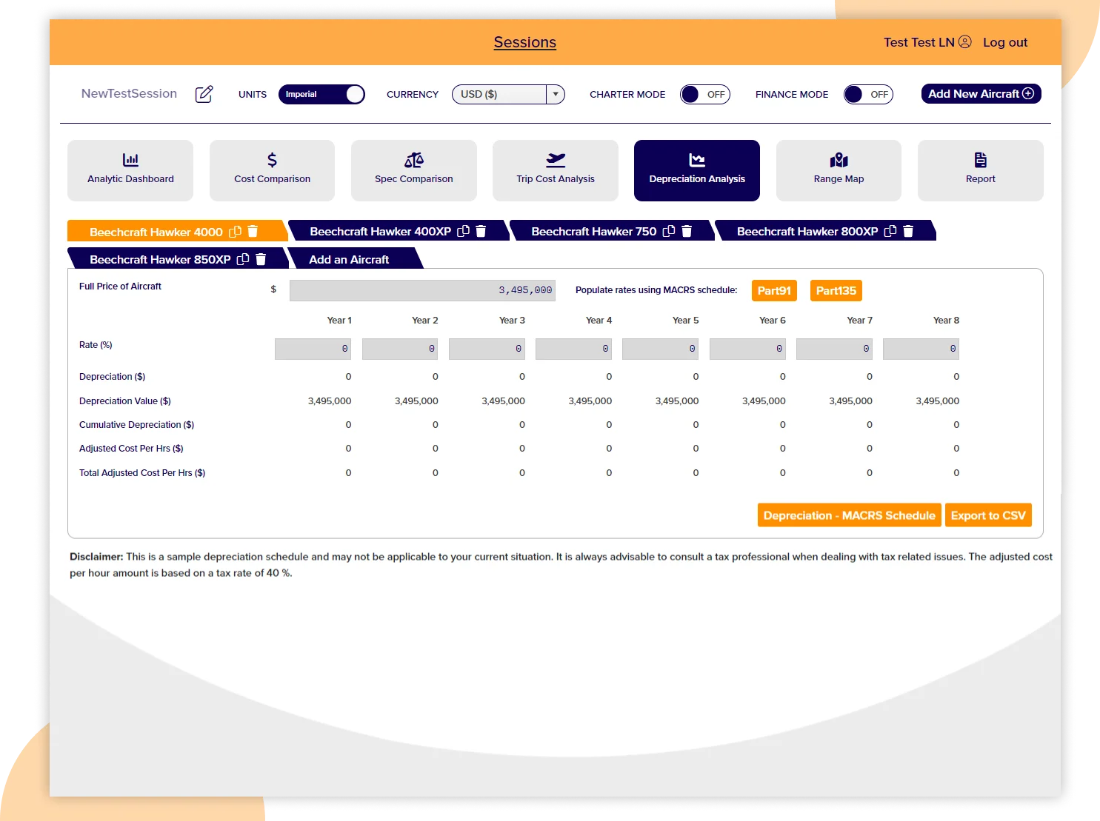The width and height of the screenshot is (1100, 821).
Task: Click the Full Price of Aircraft field
Action: (422, 290)
